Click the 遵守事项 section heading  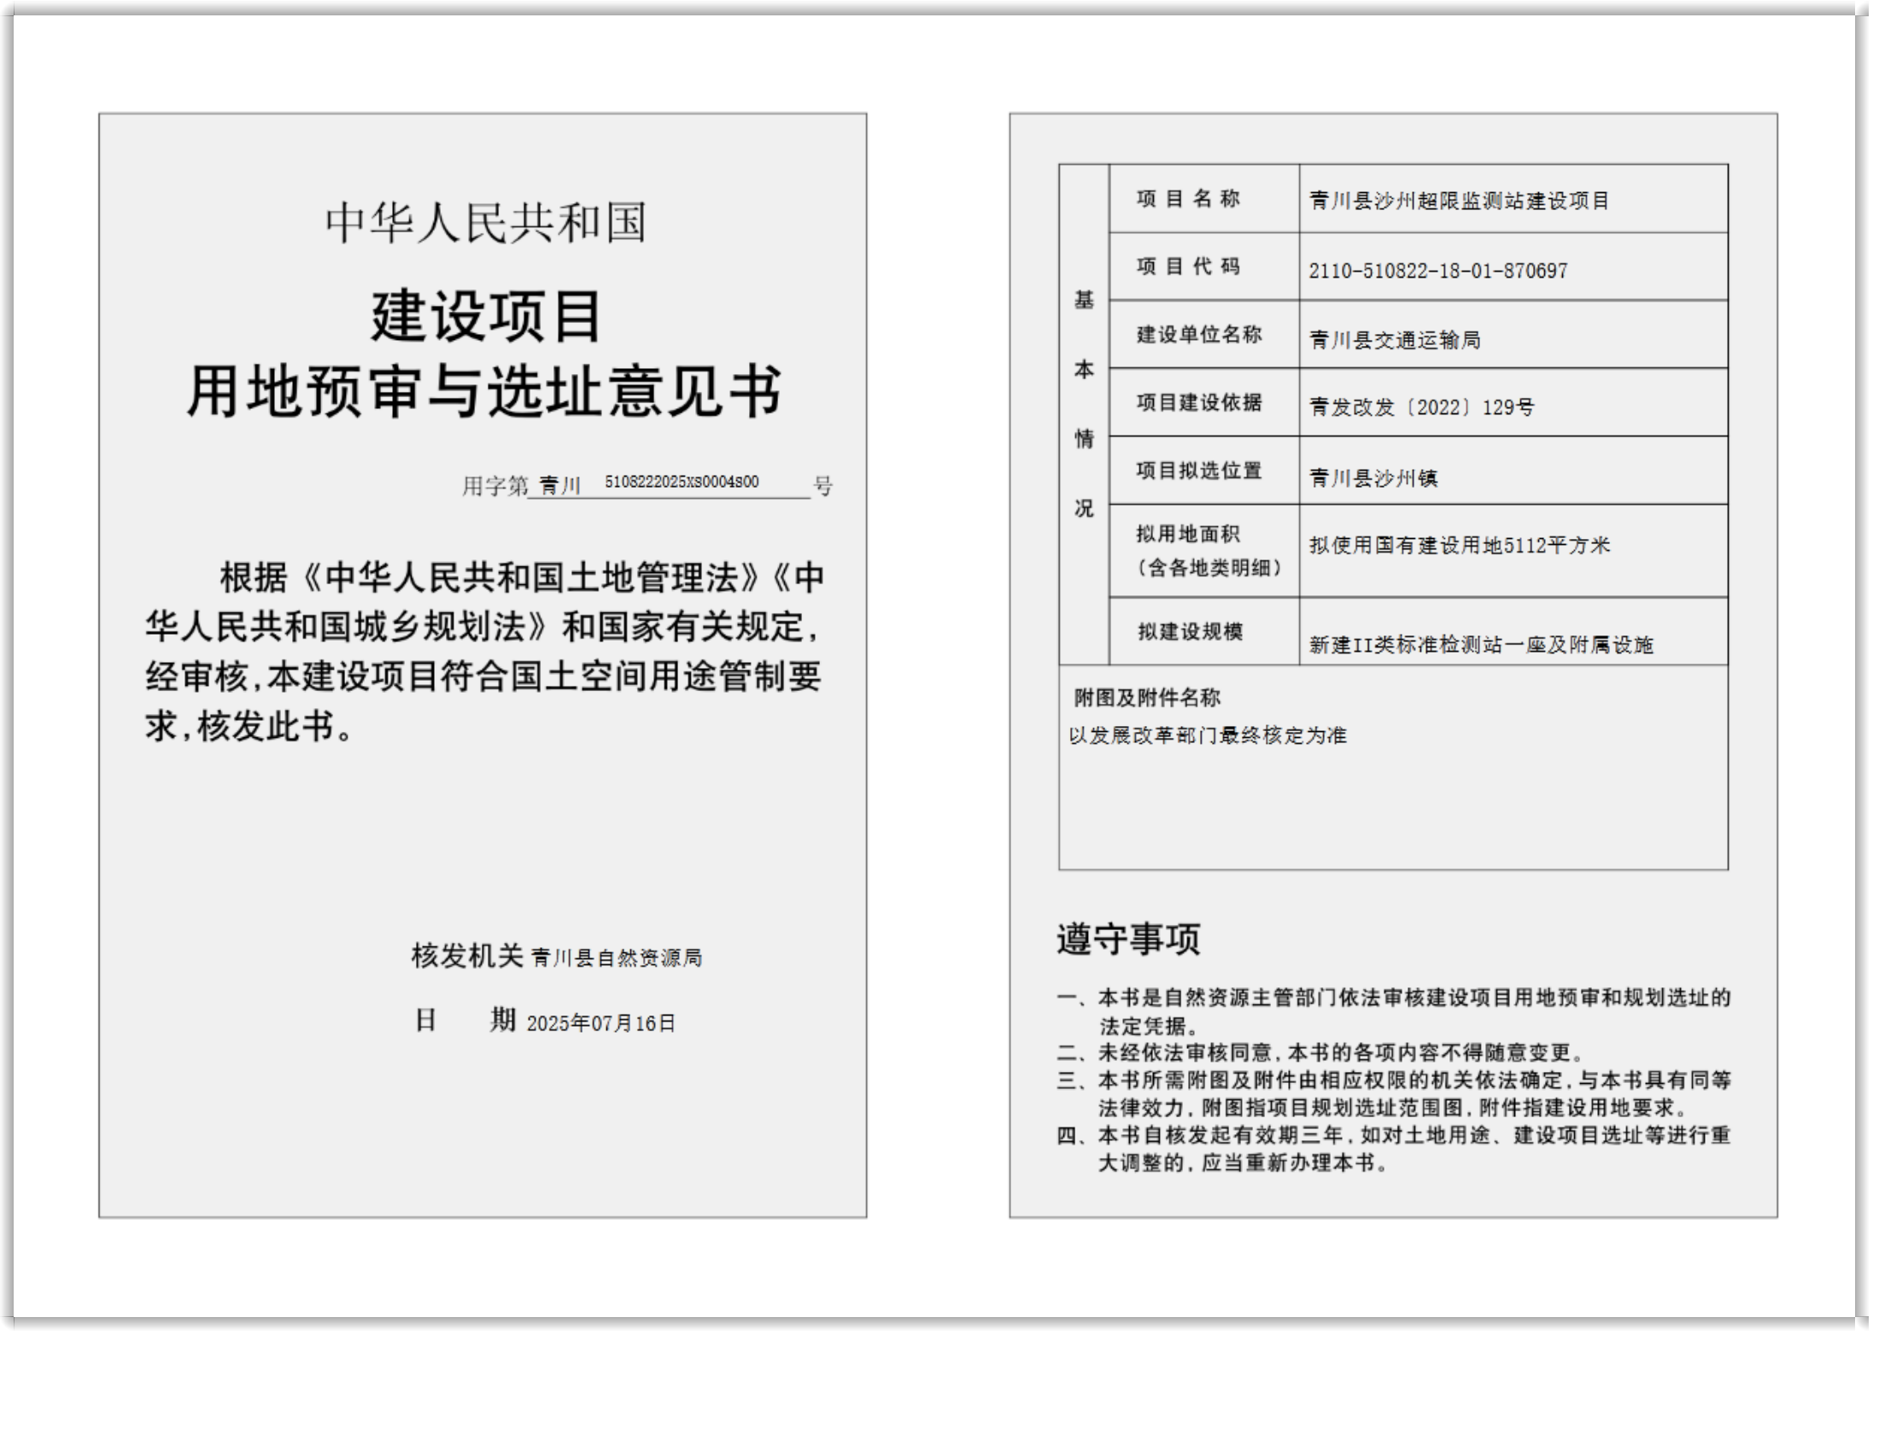click(1128, 940)
